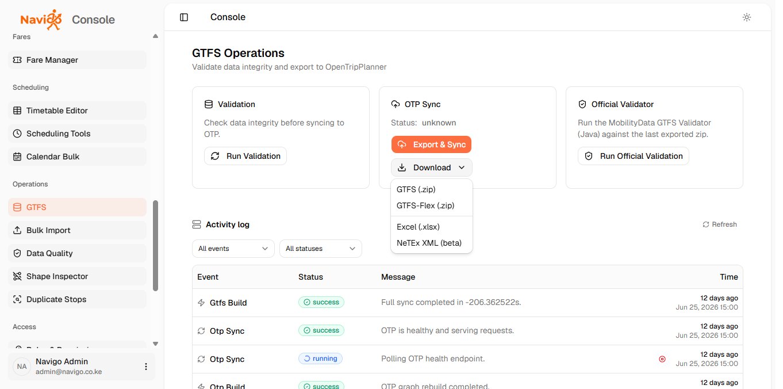Choose GTFS (.zip) download option

(431, 189)
